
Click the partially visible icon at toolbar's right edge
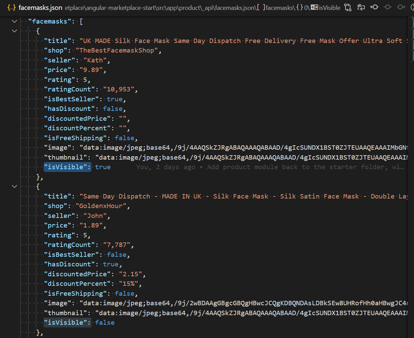point(412,7)
